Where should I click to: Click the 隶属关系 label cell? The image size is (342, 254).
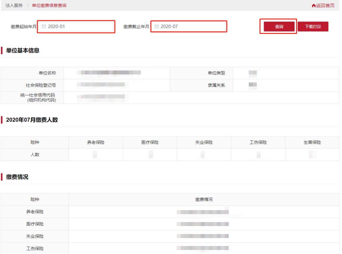[216, 85]
